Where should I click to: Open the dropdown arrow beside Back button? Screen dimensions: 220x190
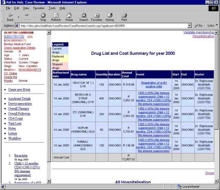coord(17,16)
